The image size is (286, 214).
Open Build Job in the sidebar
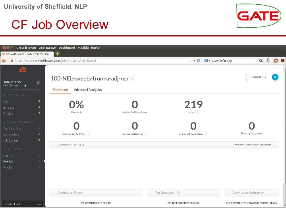pos(9,107)
